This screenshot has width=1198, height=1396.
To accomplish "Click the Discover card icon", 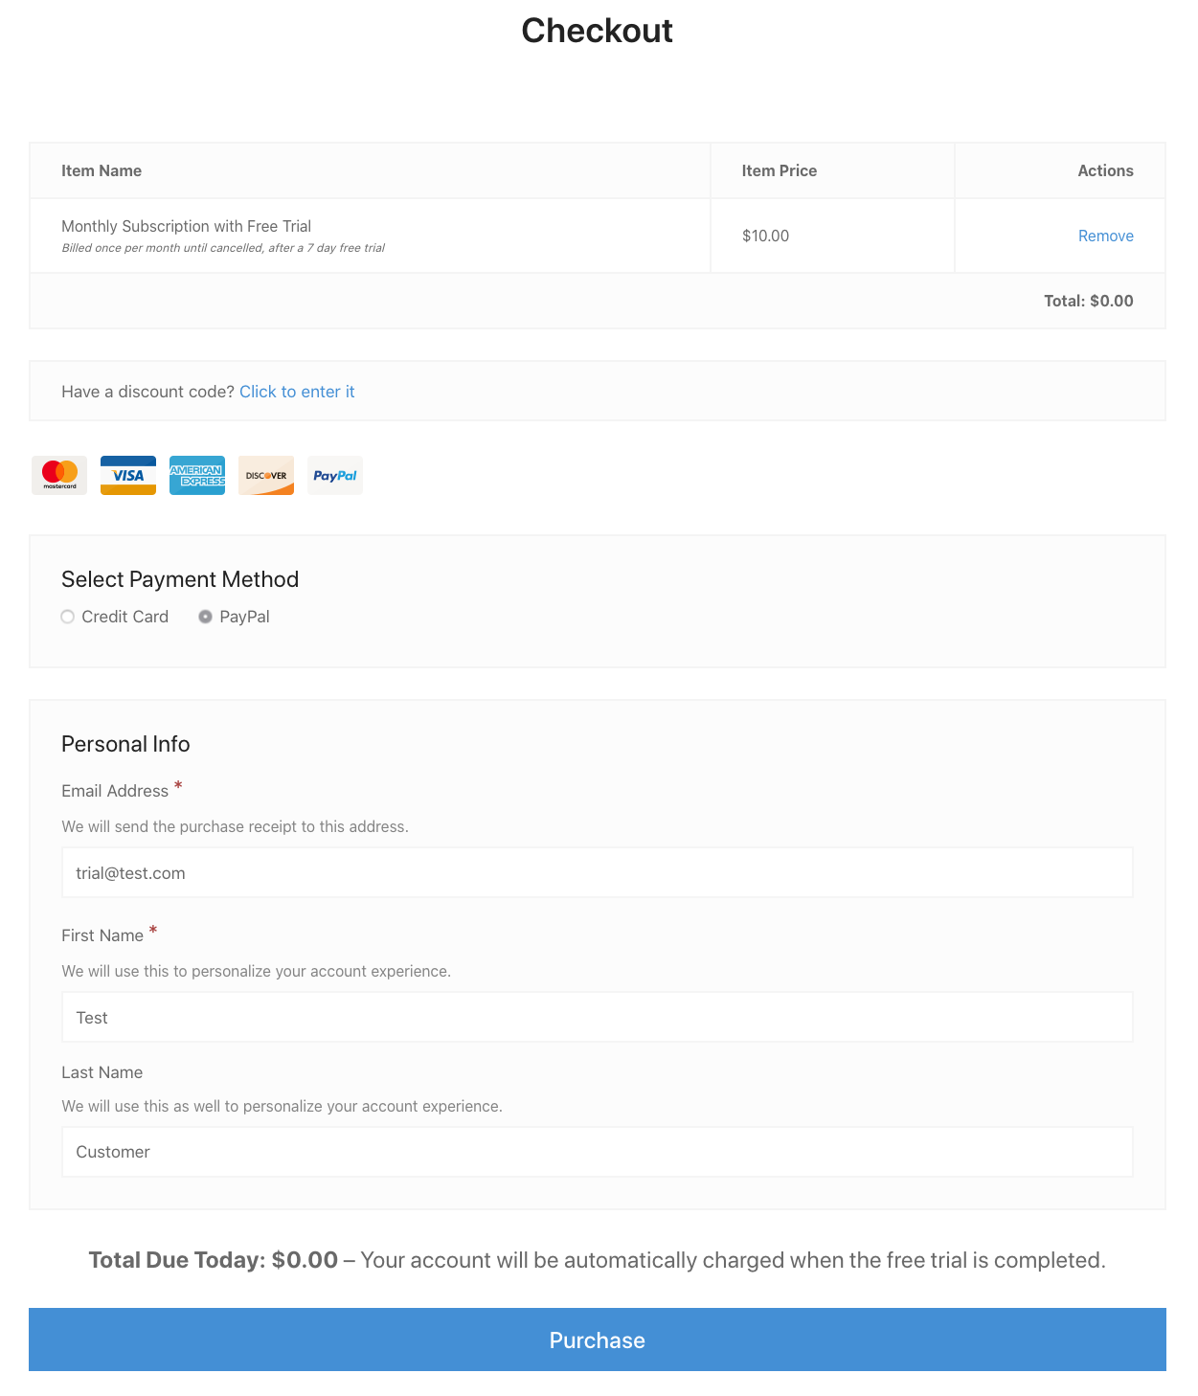I will tap(266, 475).
